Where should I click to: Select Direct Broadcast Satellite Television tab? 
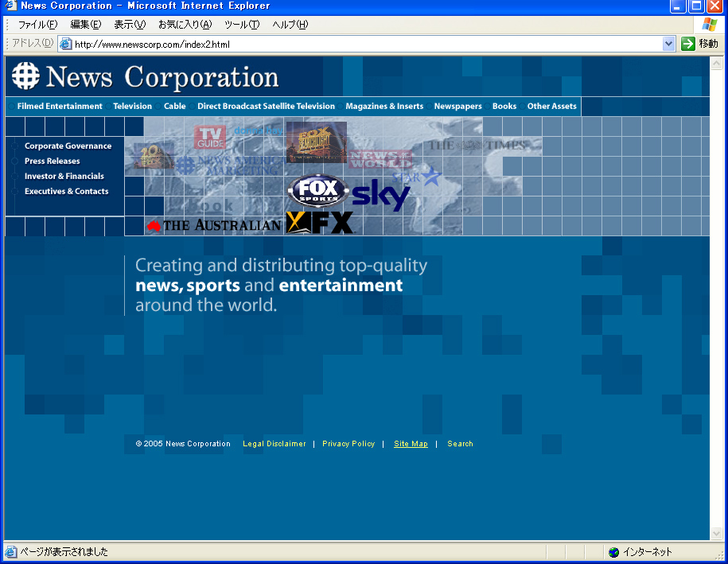(x=266, y=107)
